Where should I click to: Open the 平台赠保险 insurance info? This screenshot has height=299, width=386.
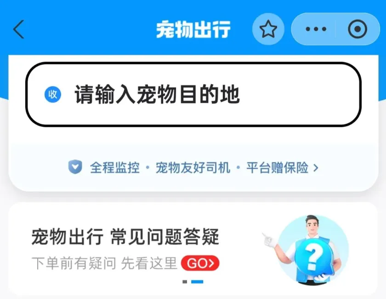coord(277,167)
